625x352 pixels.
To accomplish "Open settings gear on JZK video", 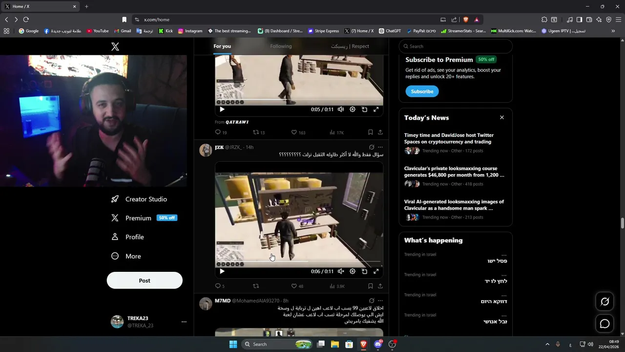I will point(353,271).
